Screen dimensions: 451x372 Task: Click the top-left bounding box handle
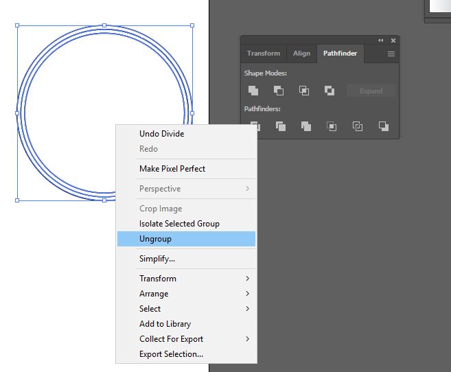point(17,25)
